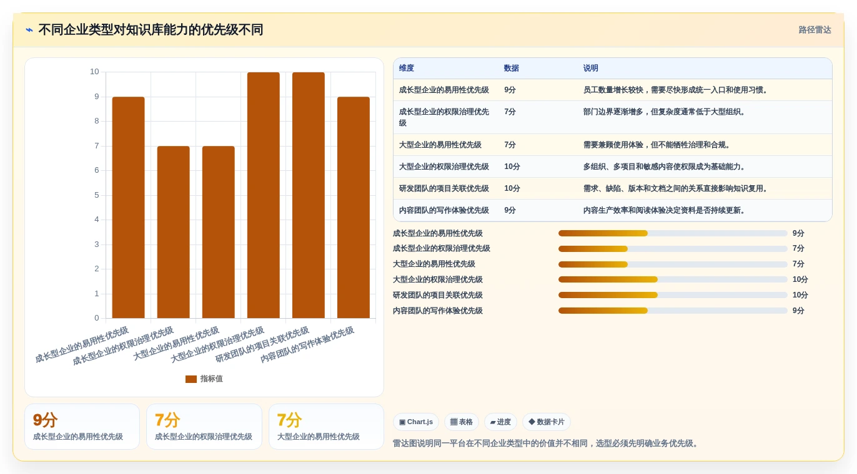
Task: Click table cell 大型企业的权限治理优先级
Action: coord(444,167)
